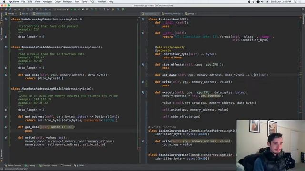Viewport: 305px width, 171px height.
Task: Open macOS Spotlight search icon
Action: 295,2
